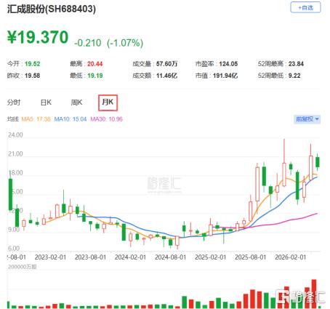Switch to the 分时 chart tab
This screenshot has width=330, height=309.
[x=14, y=103]
